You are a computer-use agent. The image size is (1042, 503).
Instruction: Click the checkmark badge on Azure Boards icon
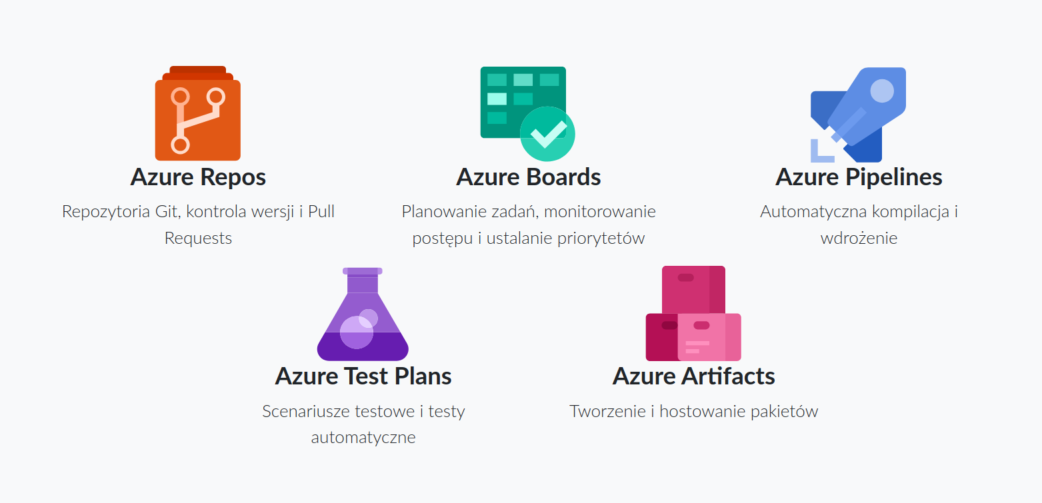click(x=547, y=134)
